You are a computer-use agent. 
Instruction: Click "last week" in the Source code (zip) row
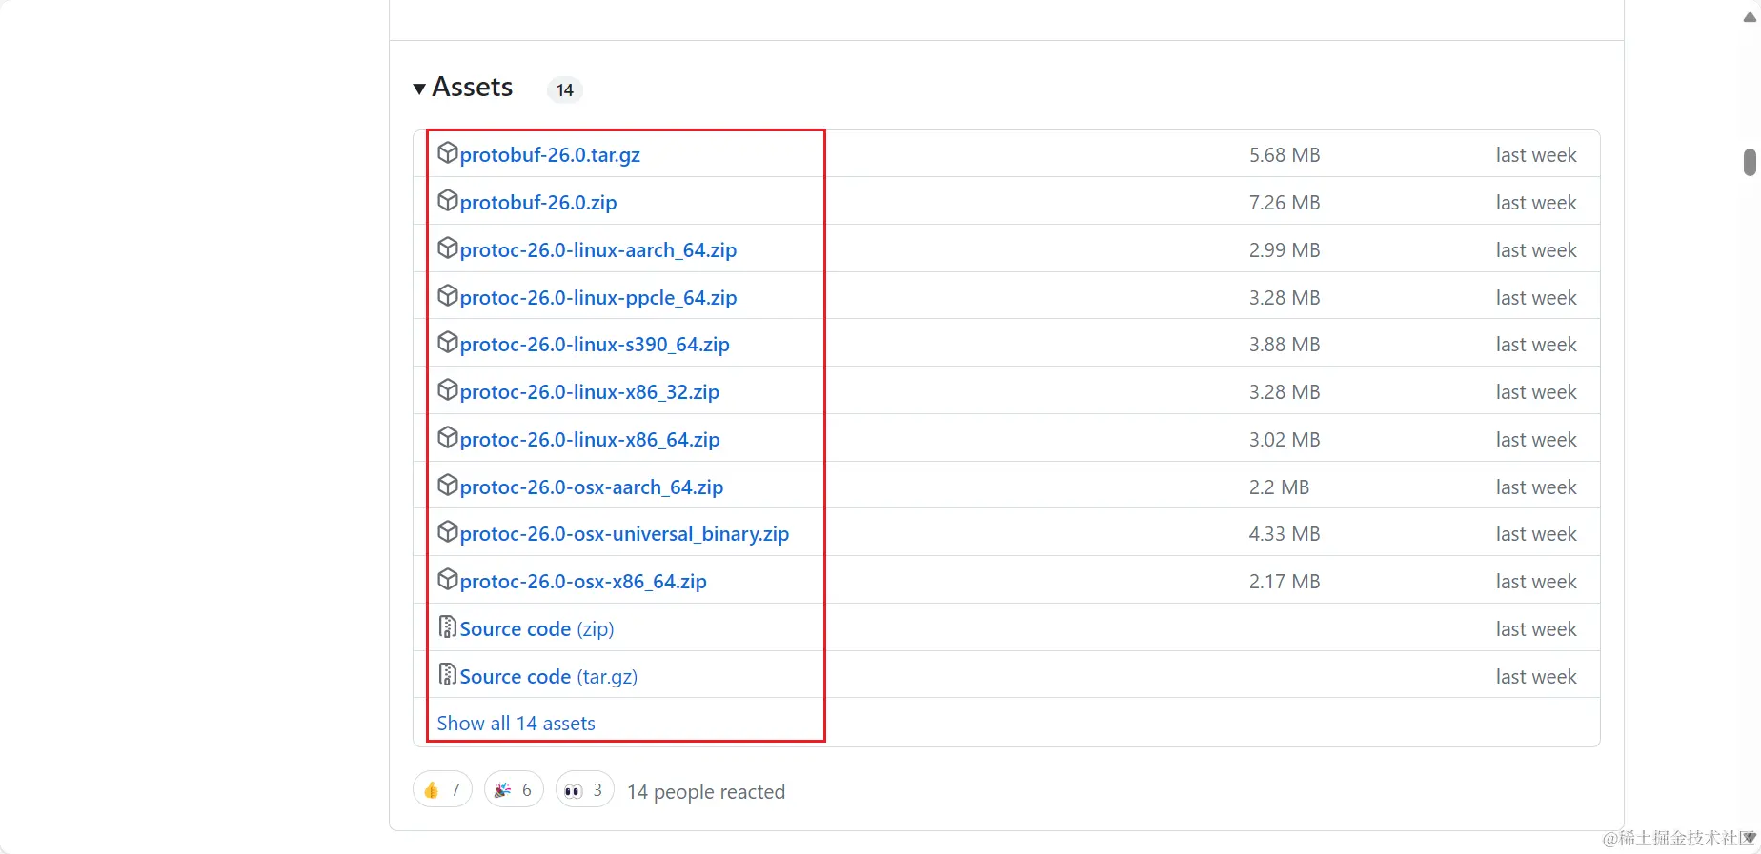(x=1536, y=629)
